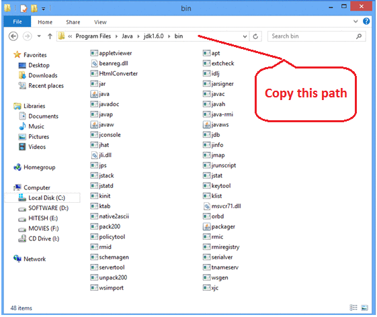Click the Properties quick access icon
Image resolution: width=377 pixels, height=317 pixels.
24,9
